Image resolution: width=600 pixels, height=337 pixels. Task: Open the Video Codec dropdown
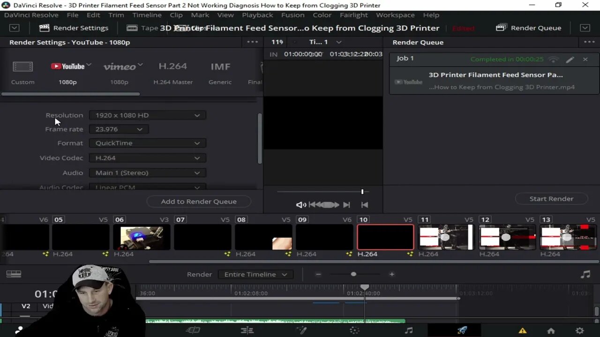[x=148, y=158]
